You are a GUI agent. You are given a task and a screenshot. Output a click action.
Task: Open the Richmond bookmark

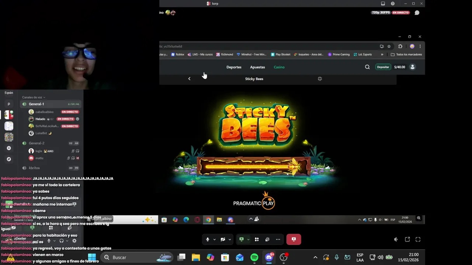225,54
